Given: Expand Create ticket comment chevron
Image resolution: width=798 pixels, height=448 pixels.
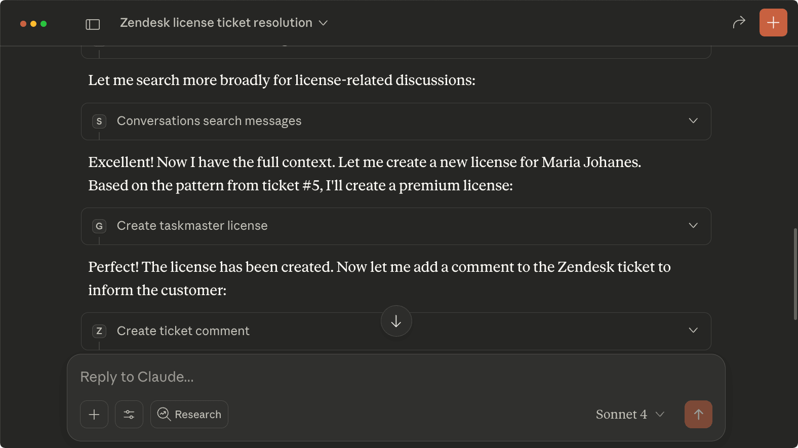Looking at the screenshot, I should (x=693, y=331).
